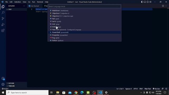Open Microsoft Edge from the taskbar
Viewport: 169px width, 95px height.
pos(82,93)
